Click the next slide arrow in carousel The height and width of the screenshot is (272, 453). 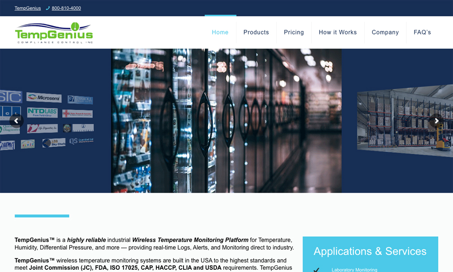pos(436,121)
